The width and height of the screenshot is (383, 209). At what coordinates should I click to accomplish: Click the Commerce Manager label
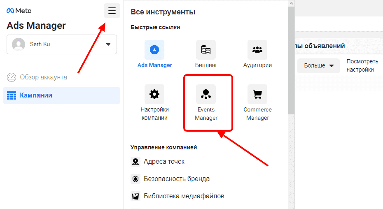click(x=257, y=114)
